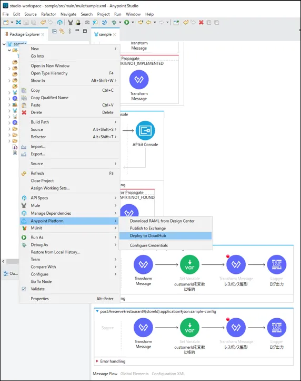This screenshot has height=381, width=301.
Task: Open the Run button dropdown arrow
Action: (x=133, y=22)
